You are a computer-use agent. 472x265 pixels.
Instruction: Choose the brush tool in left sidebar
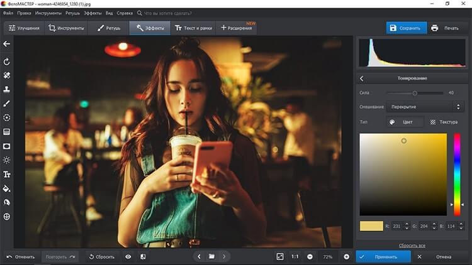coord(7,103)
